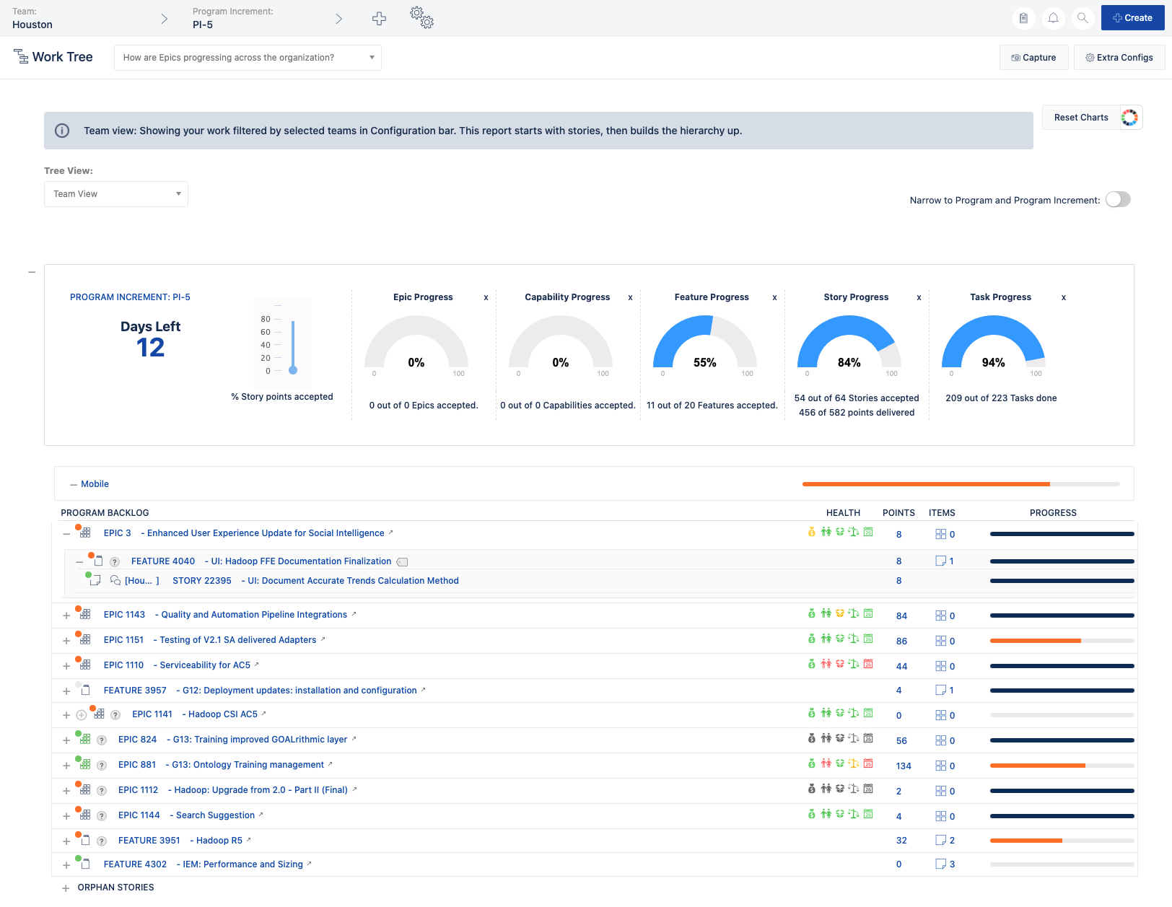Close the Epic Progress chart
The image size is (1172, 907).
pyautogui.click(x=486, y=297)
